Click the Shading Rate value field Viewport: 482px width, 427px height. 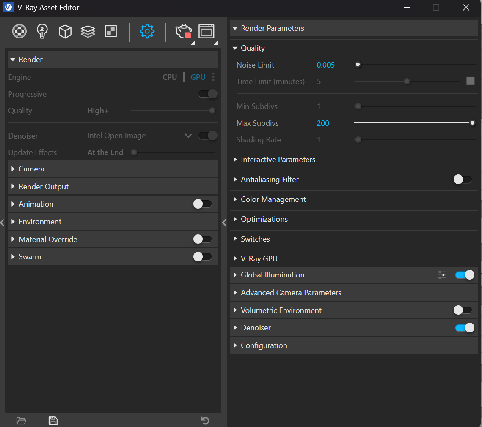(319, 140)
